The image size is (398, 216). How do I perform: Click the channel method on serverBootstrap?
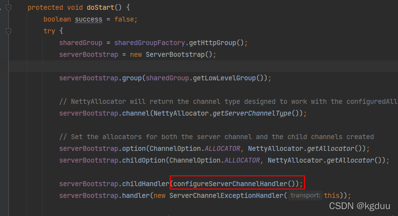[136, 114]
